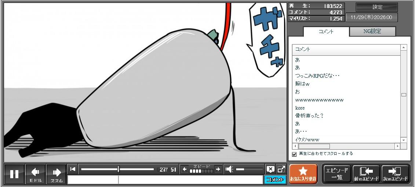
Task: Pause the manga playback
Action: coord(14,174)
